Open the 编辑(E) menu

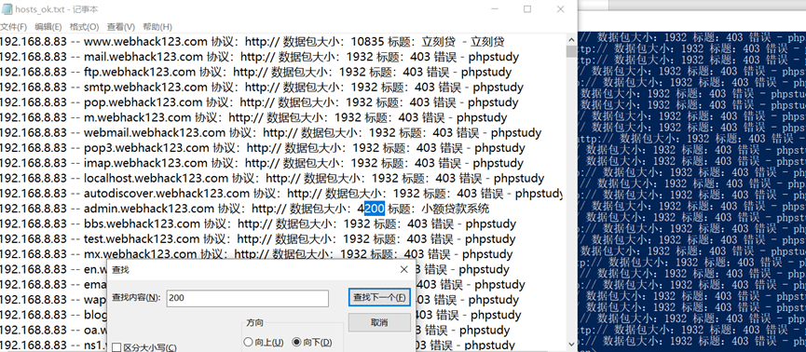[48, 27]
